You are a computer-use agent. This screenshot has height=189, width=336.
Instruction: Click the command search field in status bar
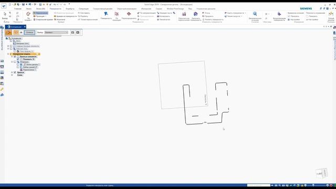258,185
